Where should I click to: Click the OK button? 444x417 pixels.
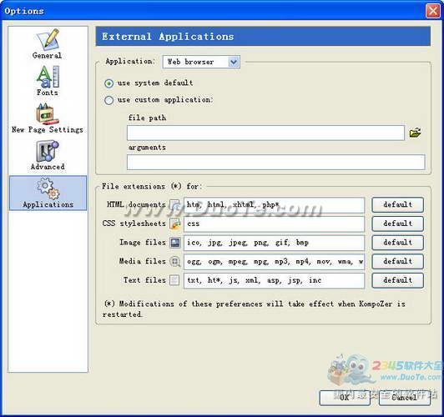(345, 398)
